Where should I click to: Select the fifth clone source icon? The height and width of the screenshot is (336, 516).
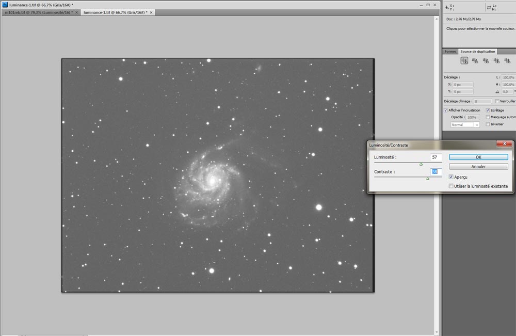pos(507,60)
